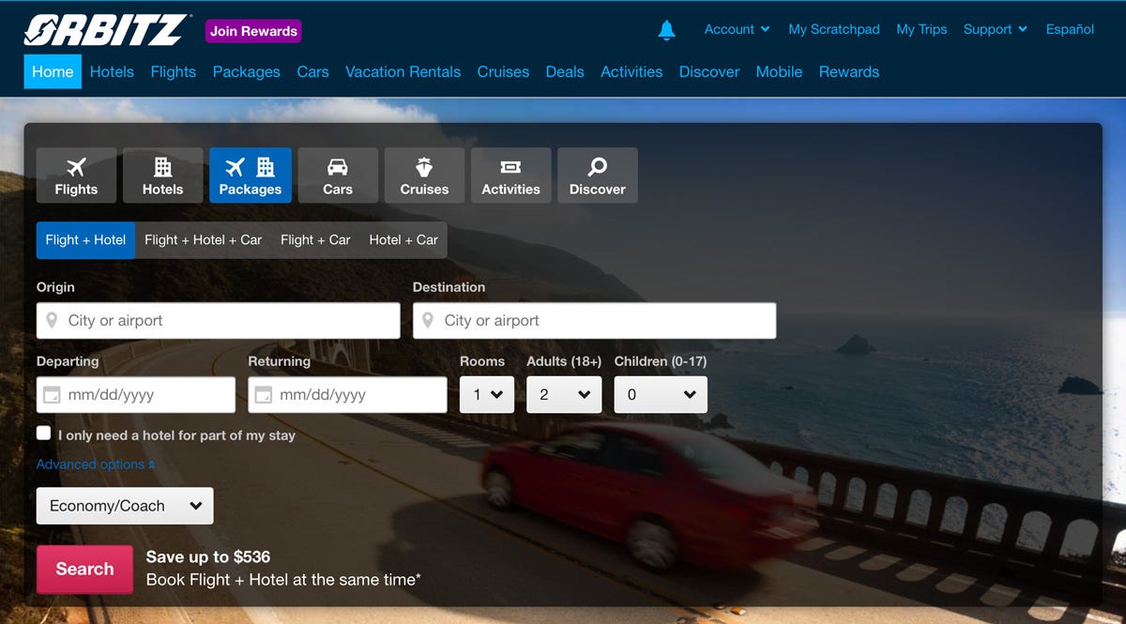Click the red Search button
Screen dimensions: 1126x624
click(84, 570)
